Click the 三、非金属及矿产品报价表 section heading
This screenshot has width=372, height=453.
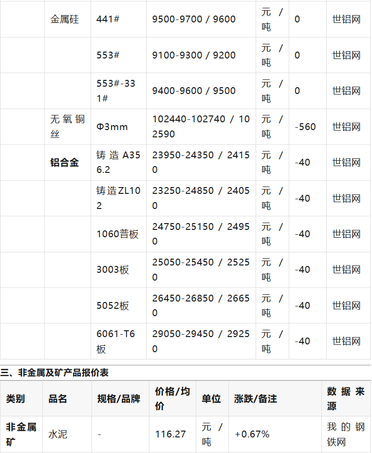tap(55, 373)
